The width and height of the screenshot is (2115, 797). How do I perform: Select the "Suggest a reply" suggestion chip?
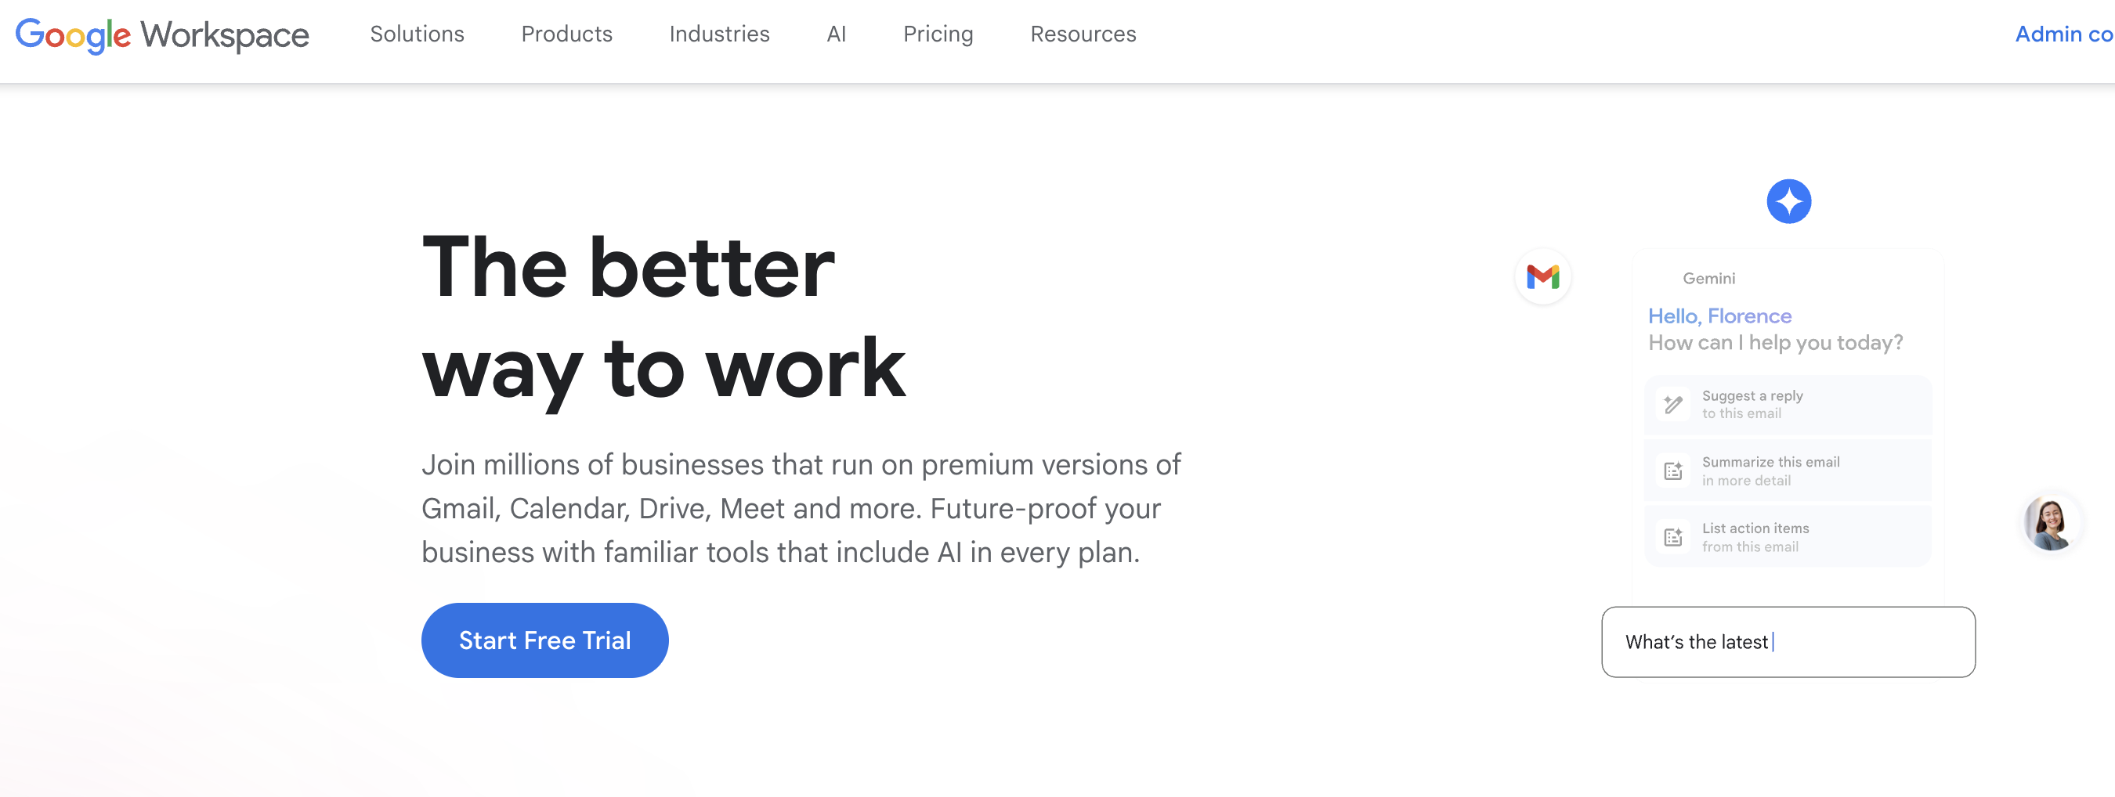tap(1788, 404)
